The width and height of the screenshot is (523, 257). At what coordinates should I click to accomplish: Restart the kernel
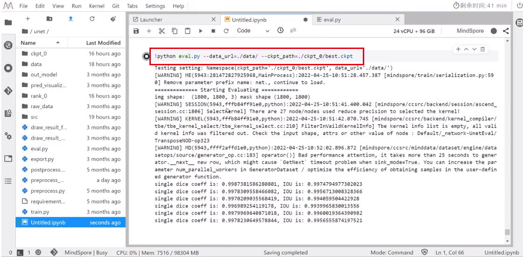tap(226, 31)
